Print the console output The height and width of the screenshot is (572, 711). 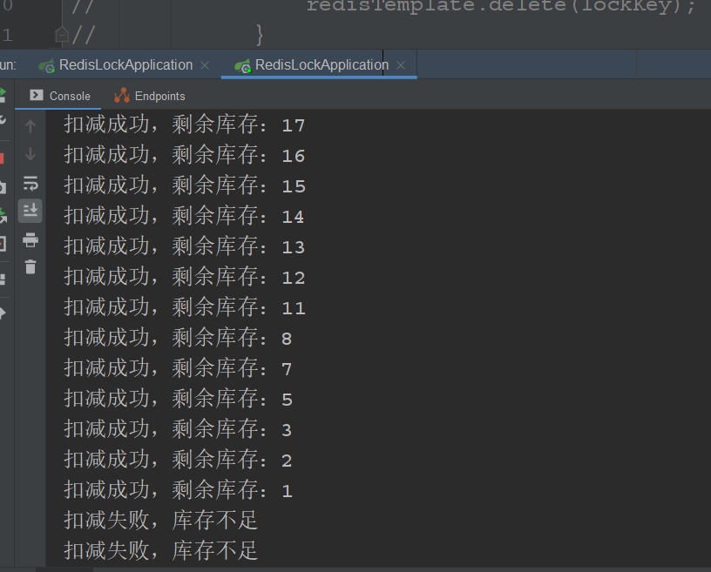(30, 239)
